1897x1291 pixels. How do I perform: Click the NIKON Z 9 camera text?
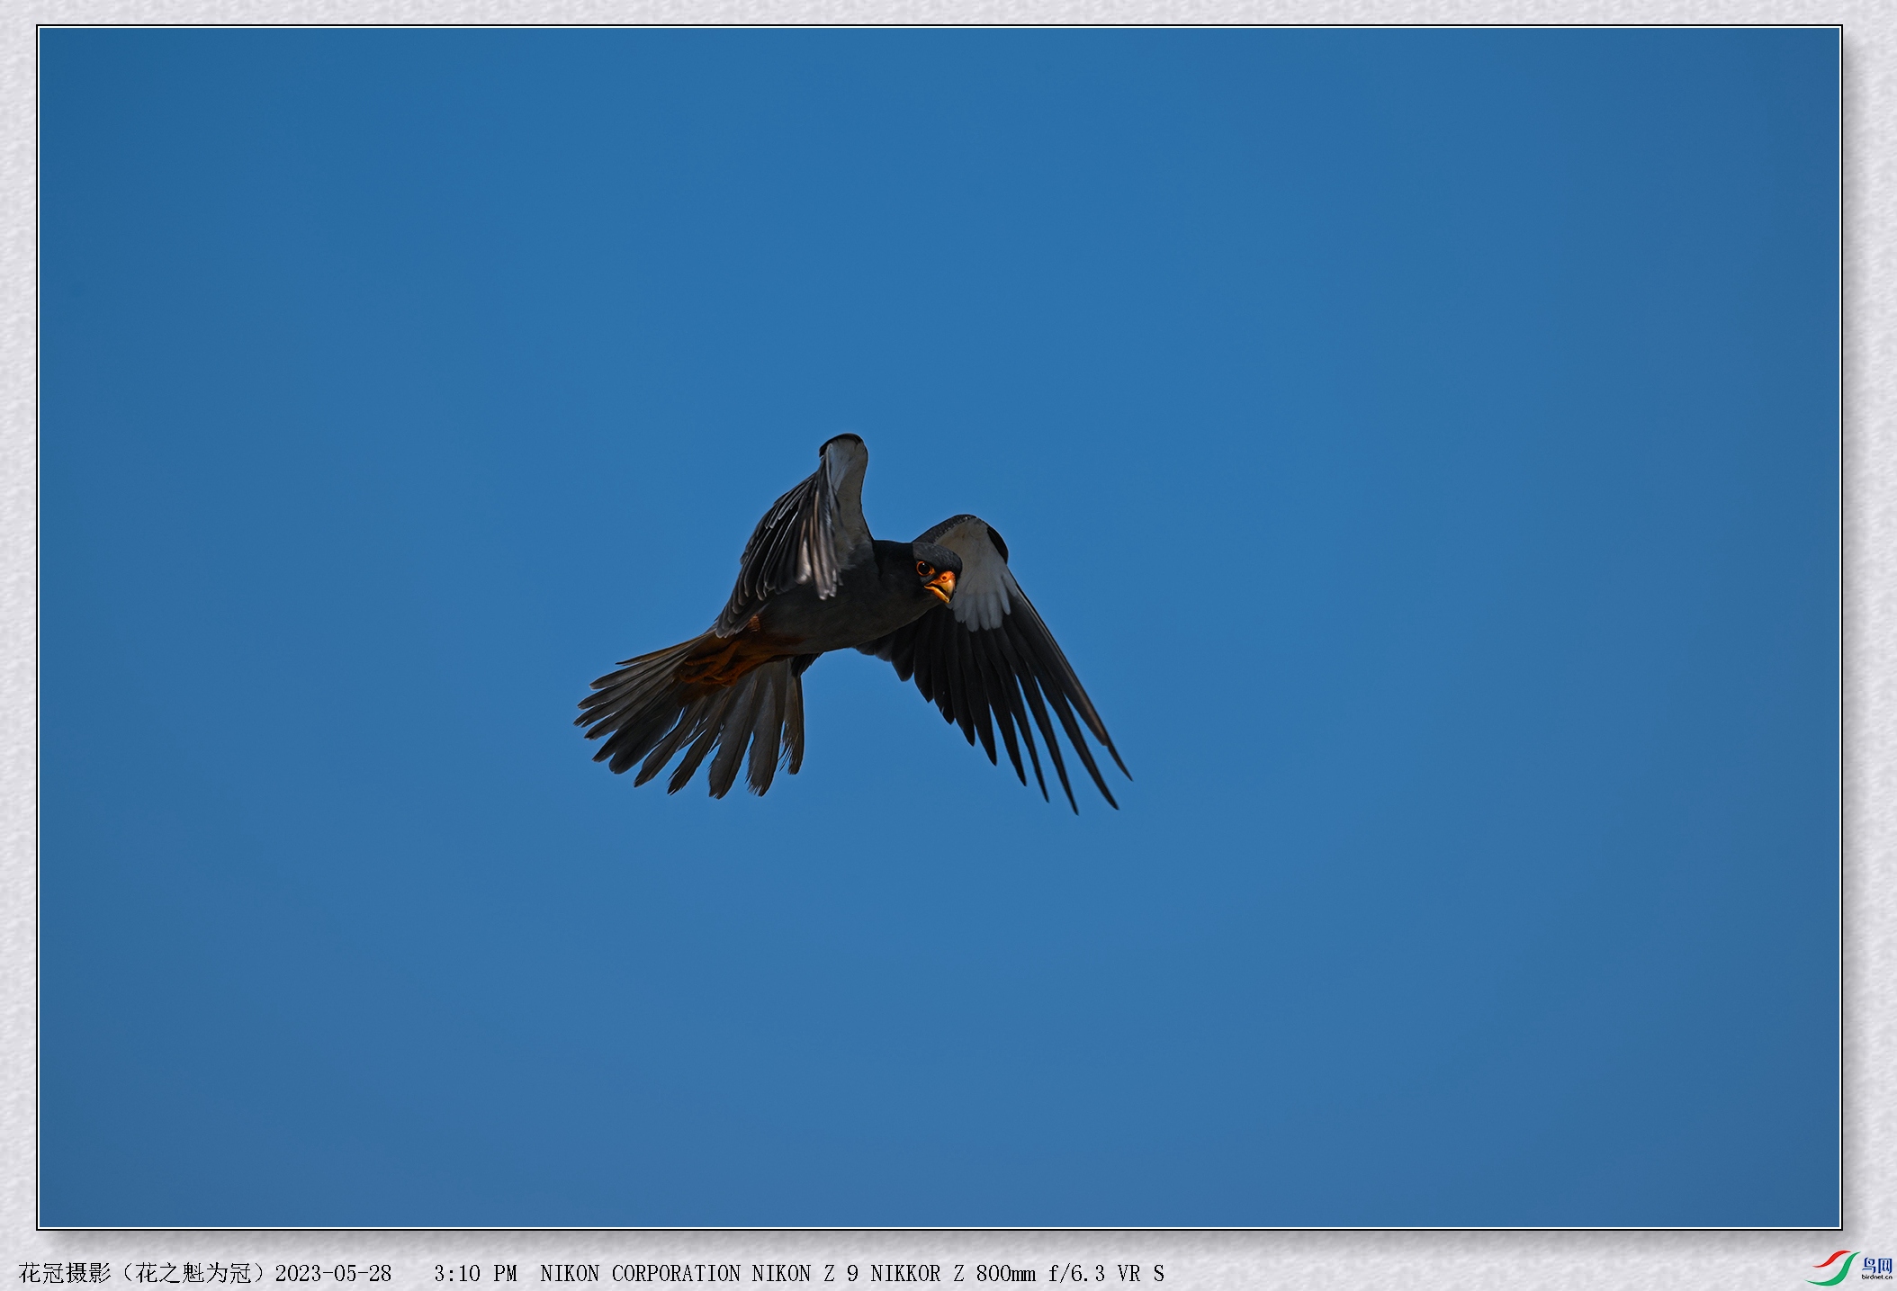coord(805,1273)
